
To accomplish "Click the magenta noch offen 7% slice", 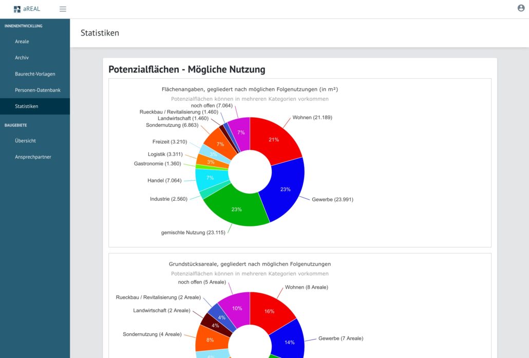I will (241, 133).
